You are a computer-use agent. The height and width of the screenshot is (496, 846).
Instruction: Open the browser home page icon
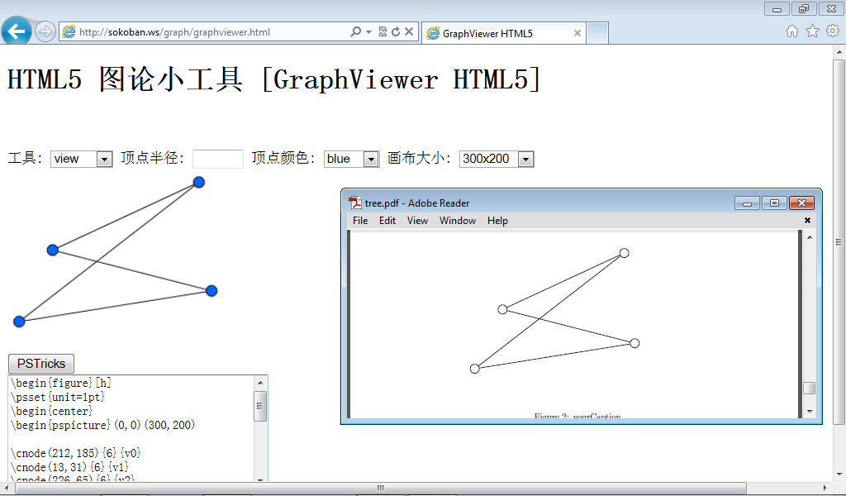[791, 31]
